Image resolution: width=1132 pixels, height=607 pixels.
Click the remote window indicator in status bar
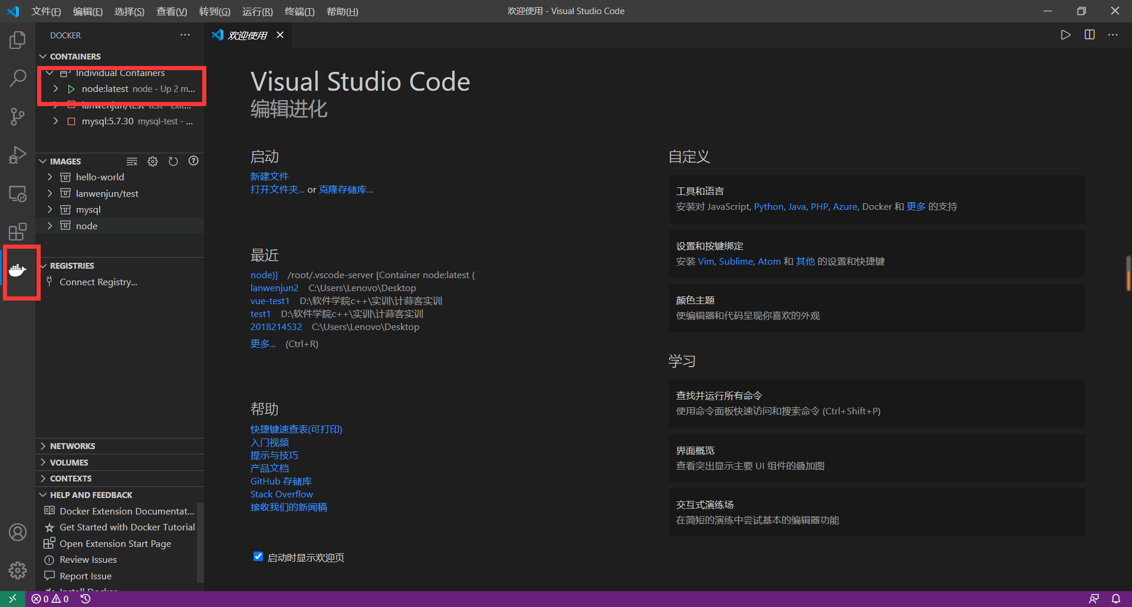click(x=12, y=599)
